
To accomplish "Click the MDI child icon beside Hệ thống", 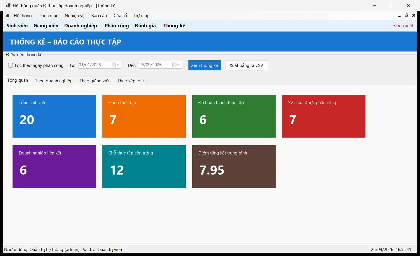I will [8, 15].
